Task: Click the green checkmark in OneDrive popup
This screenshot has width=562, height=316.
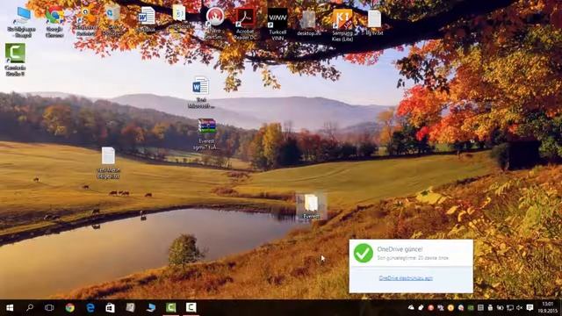Action: pos(363,253)
